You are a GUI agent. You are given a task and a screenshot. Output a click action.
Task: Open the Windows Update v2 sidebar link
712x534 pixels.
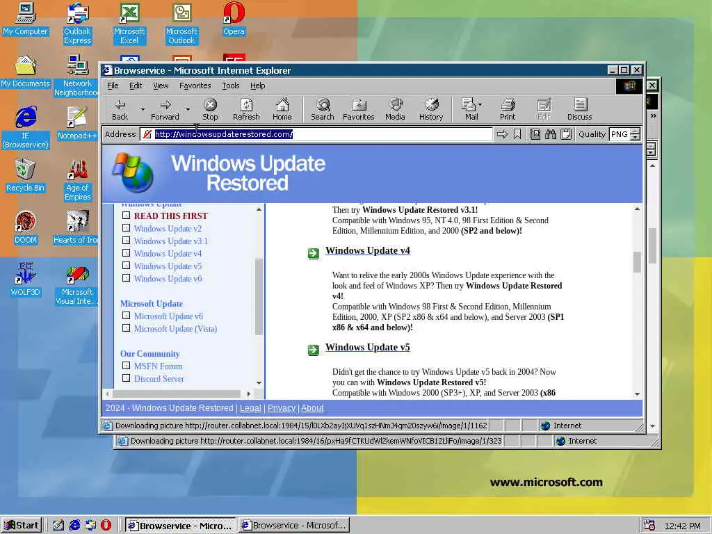[x=168, y=228]
